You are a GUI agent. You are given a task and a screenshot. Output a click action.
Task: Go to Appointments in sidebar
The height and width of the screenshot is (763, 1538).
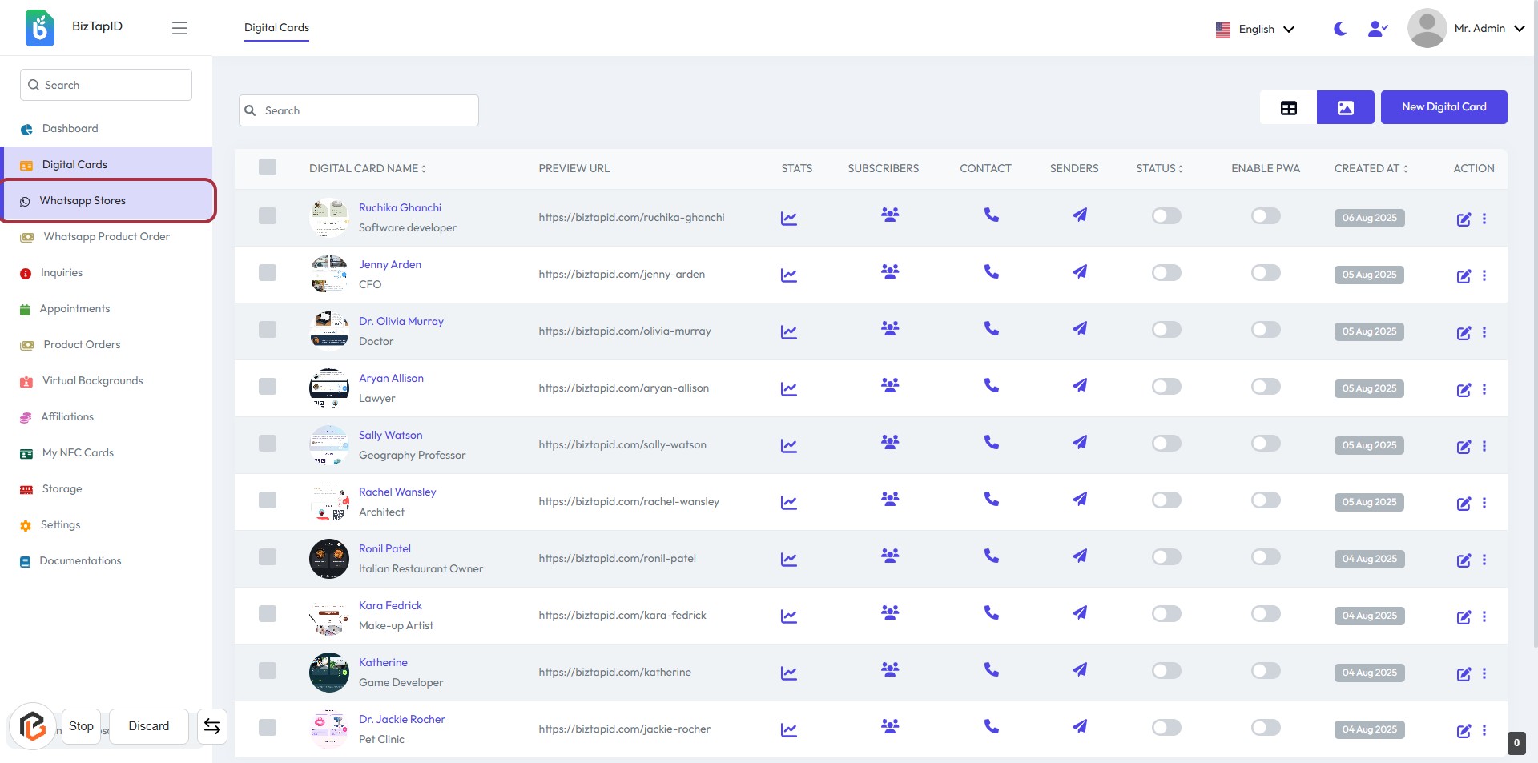coord(74,309)
